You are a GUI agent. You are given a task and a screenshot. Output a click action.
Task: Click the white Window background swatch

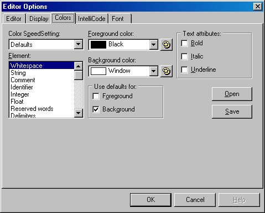pyautogui.click(x=98, y=71)
